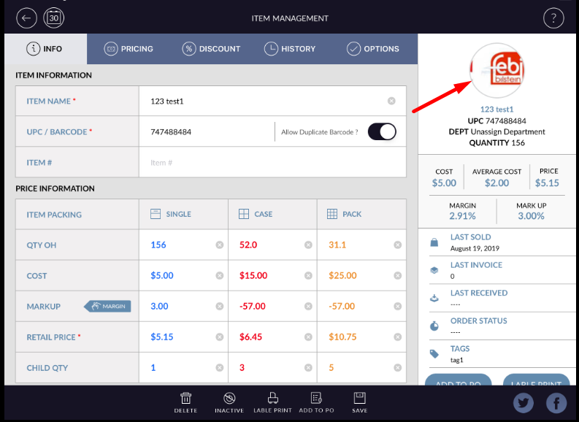The height and width of the screenshot is (422, 579).
Task: Go to the History tab
Action: (290, 49)
